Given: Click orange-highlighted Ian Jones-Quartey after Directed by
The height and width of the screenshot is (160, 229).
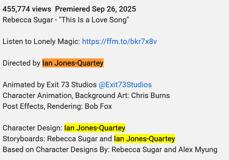Looking at the screenshot, I should click(x=73, y=63).
